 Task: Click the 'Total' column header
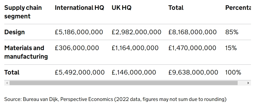176,8
